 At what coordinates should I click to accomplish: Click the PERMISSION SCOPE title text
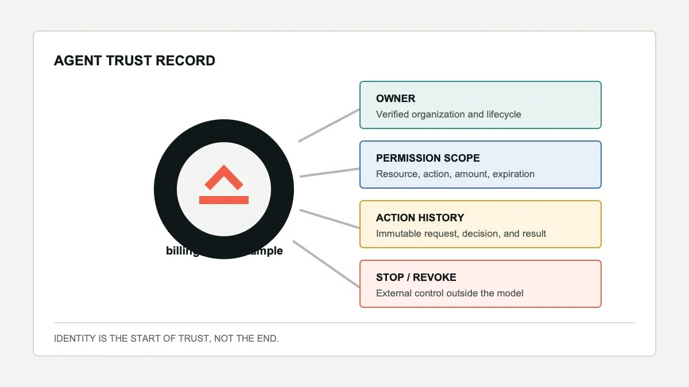point(428,158)
